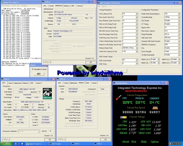The width and height of the screenshot is (183, 146).
Task: Click the thermometer icon in Smartguardian
Action: point(119,98)
